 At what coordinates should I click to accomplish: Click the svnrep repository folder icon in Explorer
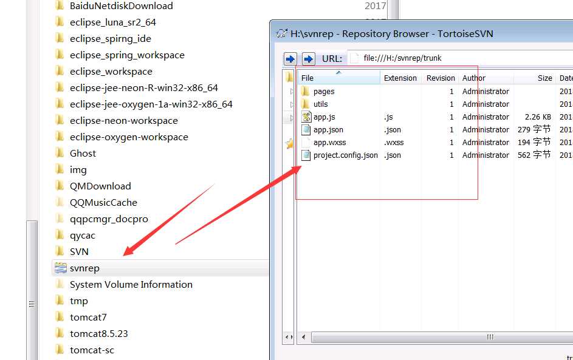point(60,268)
